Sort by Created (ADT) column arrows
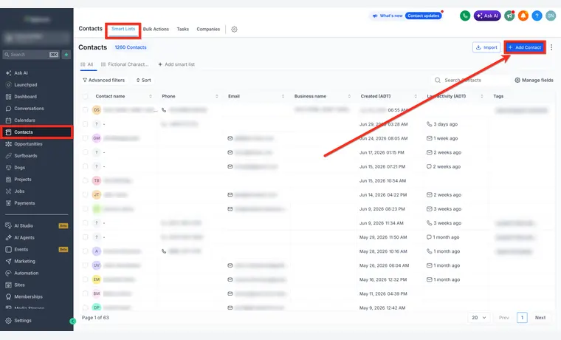 point(416,96)
